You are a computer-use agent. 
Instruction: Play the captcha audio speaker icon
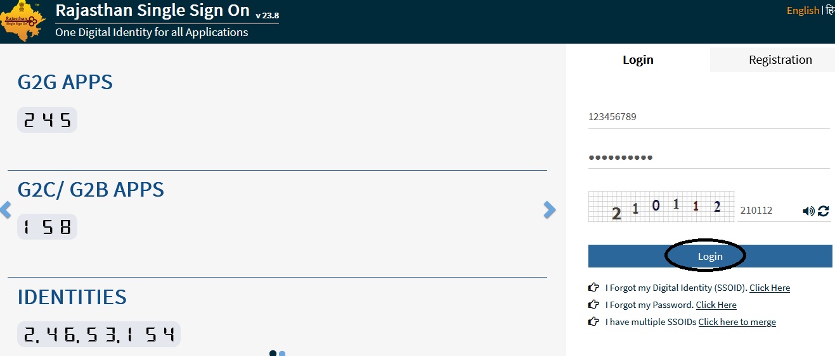pos(808,211)
